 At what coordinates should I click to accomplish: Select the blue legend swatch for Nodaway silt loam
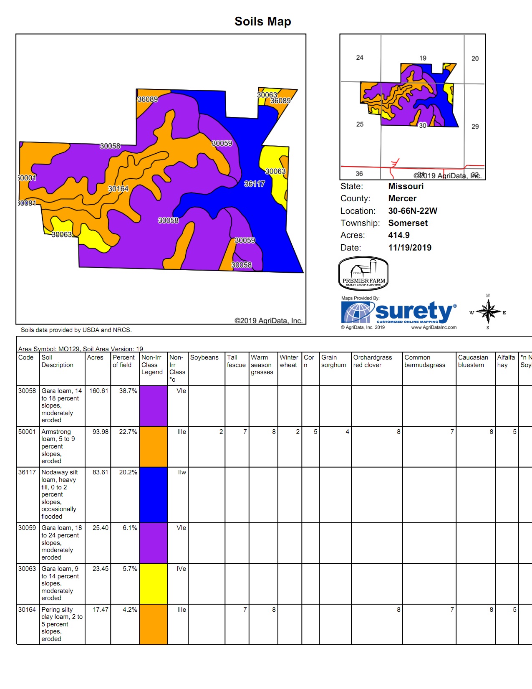(153, 495)
